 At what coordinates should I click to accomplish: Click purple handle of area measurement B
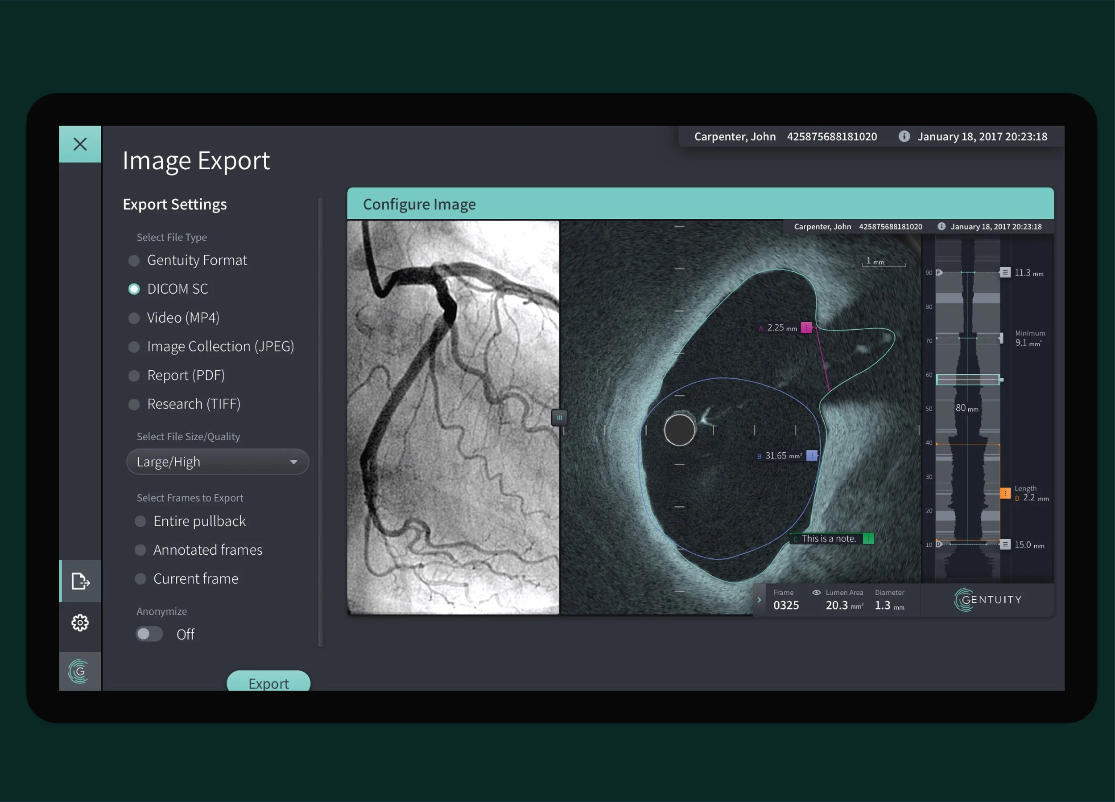coord(812,456)
